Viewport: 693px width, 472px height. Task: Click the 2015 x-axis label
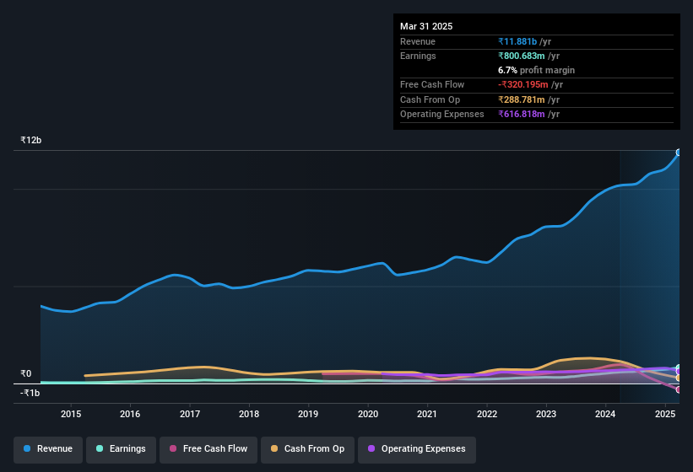(x=71, y=414)
